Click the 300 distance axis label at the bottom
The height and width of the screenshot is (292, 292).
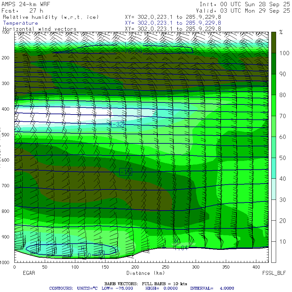196,267
